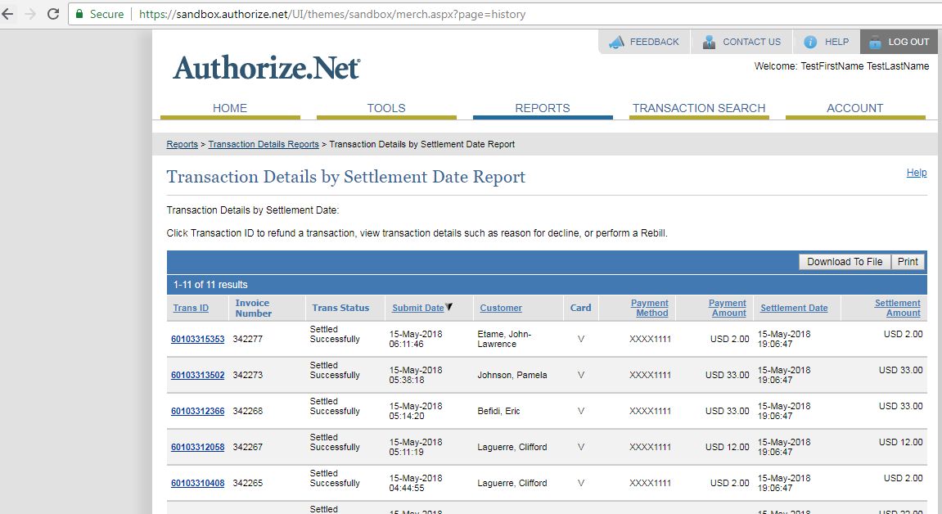942x514 pixels.
Task: Open the Transaction Search tab
Action: pos(698,108)
